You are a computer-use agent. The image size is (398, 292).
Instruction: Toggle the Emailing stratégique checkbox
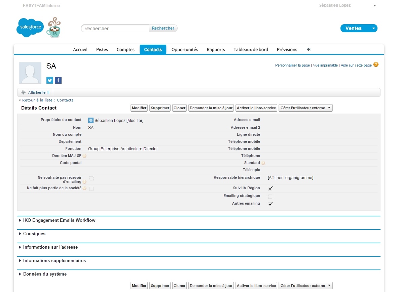(x=270, y=197)
